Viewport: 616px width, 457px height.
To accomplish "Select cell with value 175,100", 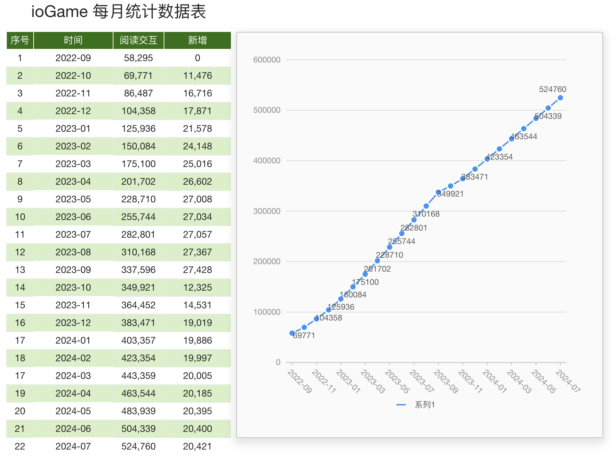I will (139, 164).
